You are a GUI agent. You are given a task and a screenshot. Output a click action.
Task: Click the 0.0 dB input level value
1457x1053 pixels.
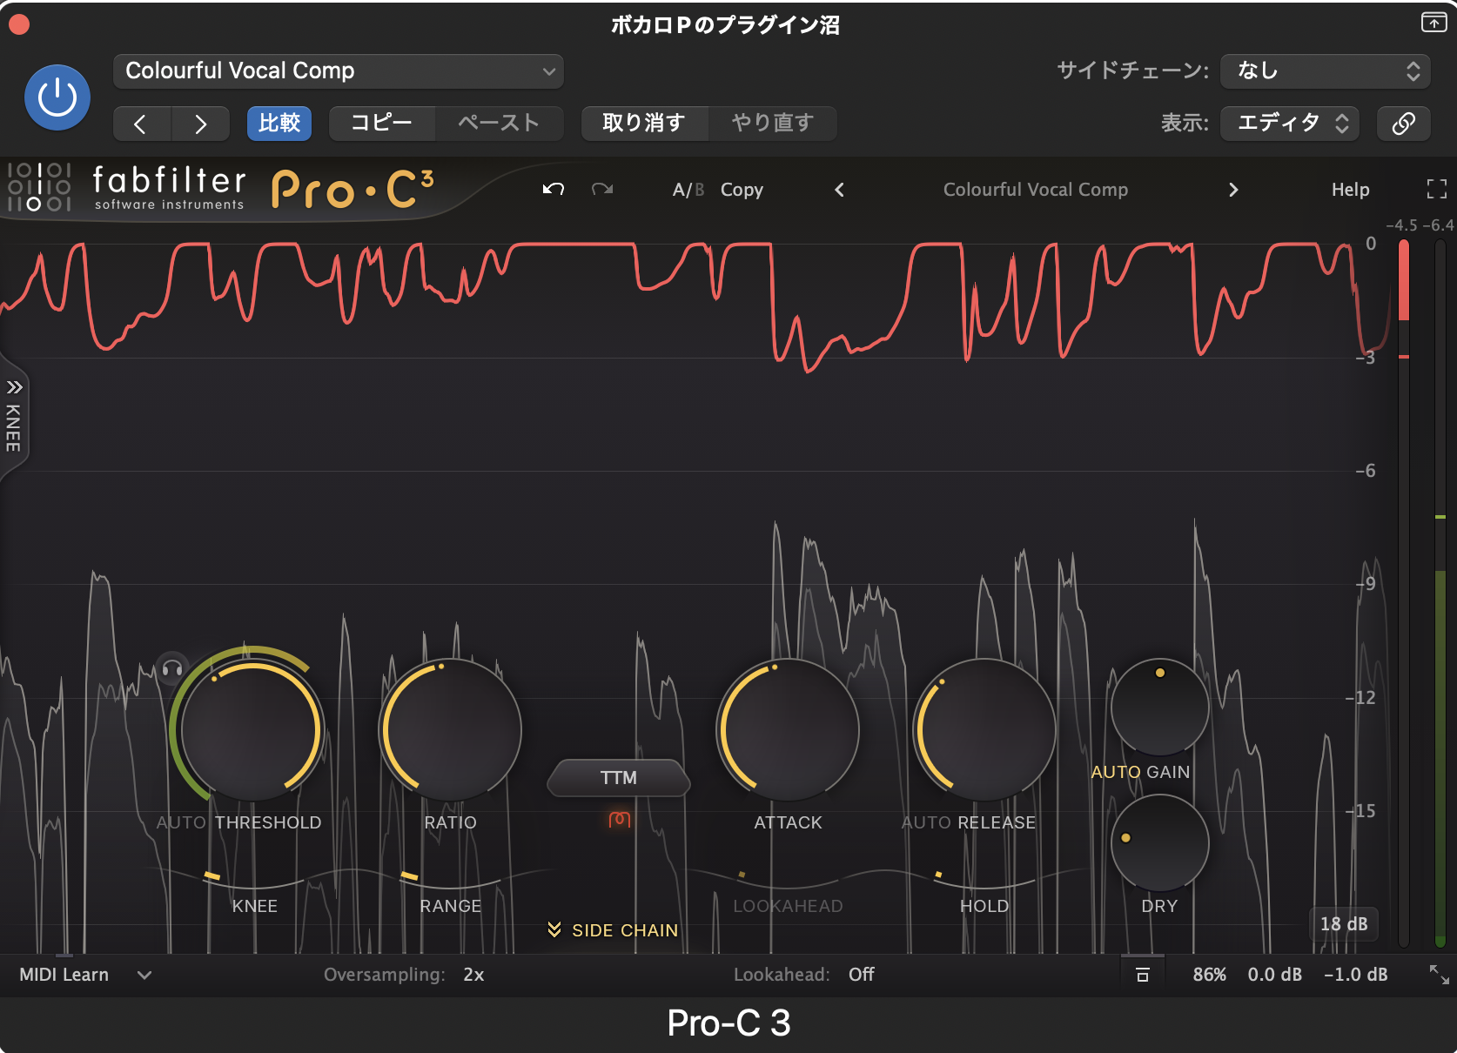pyautogui.click(x=1275, y=975)
